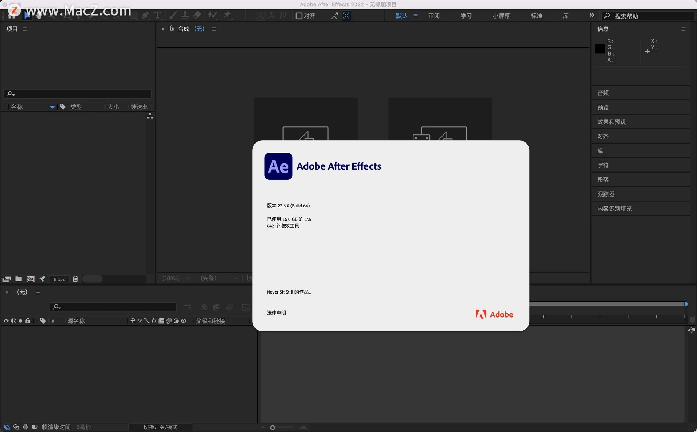Toggle the lock column in timeline
The image size is (697, 432).
[28, 321]
